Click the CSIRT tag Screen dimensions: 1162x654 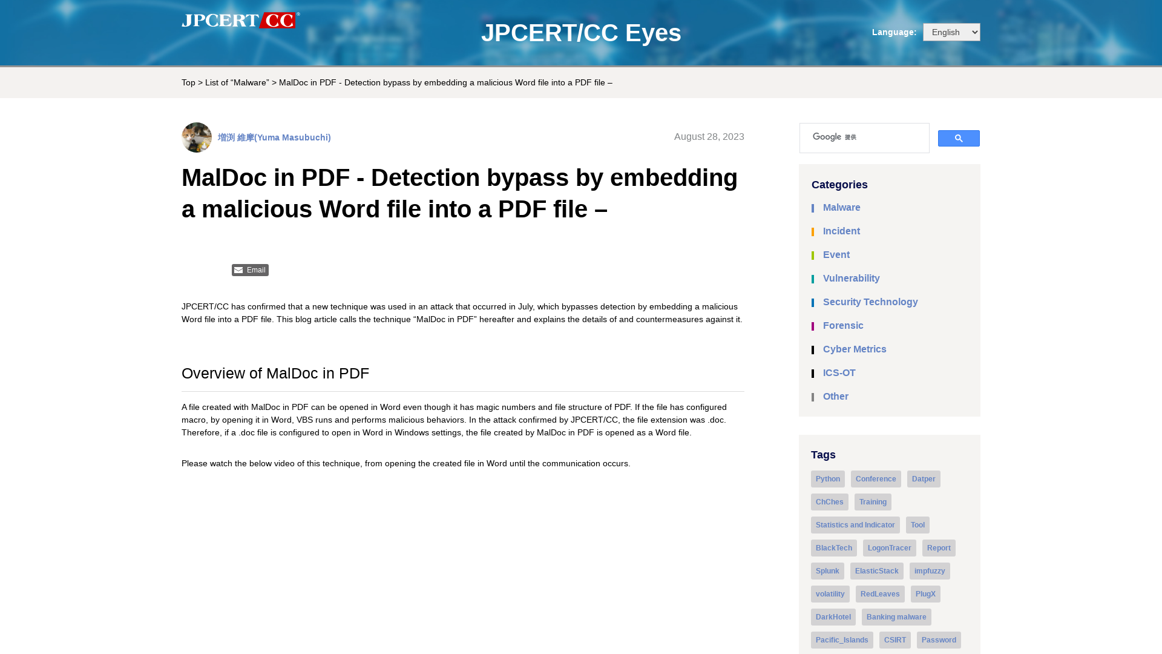point(894,639)
